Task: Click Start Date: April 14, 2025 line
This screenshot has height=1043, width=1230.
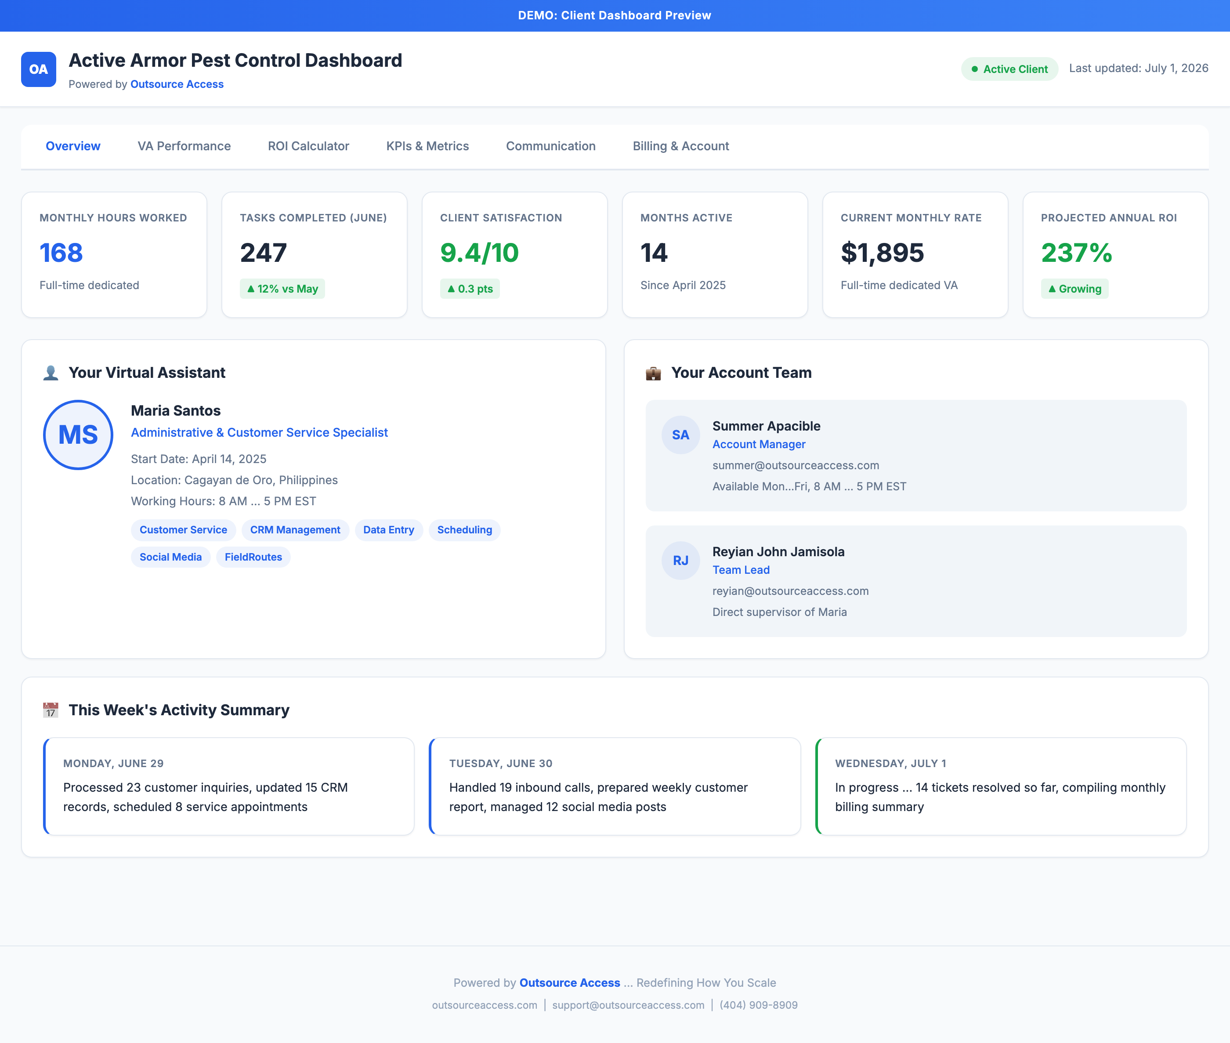Action: tap(199, 459)
